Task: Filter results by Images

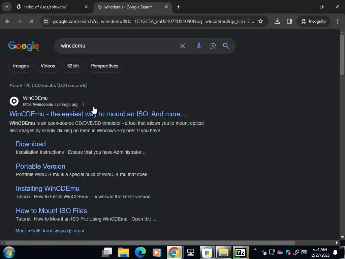Action: point(21,66)
